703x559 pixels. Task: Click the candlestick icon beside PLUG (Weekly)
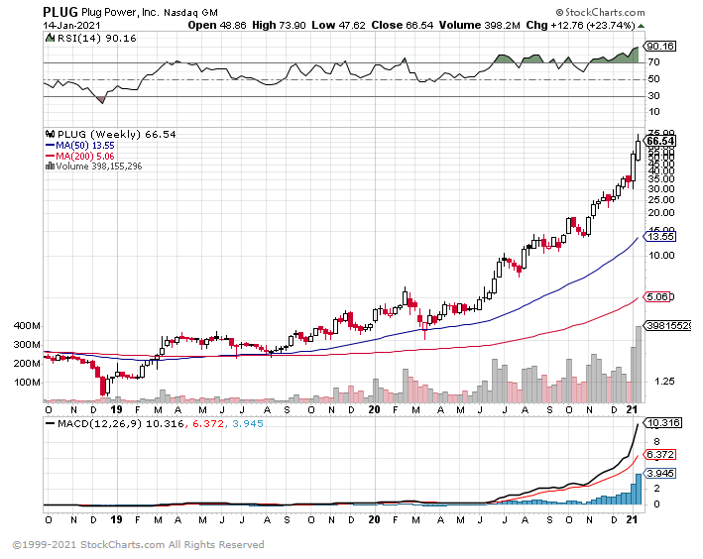[51, 134]
